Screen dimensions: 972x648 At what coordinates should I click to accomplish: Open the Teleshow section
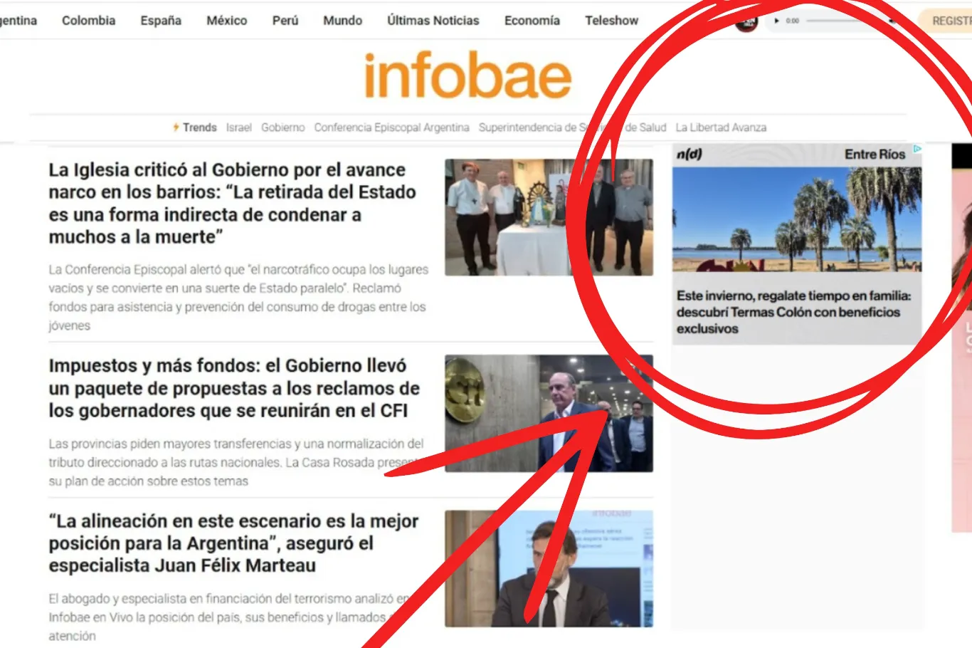pos(612,21)
